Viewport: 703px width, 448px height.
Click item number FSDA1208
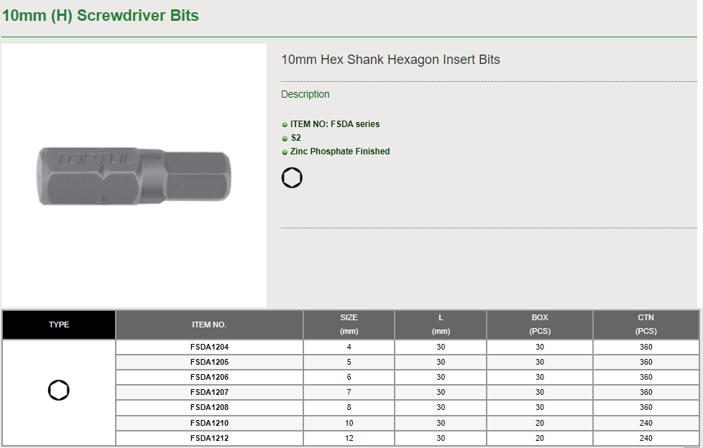click(x=209, y=407)
